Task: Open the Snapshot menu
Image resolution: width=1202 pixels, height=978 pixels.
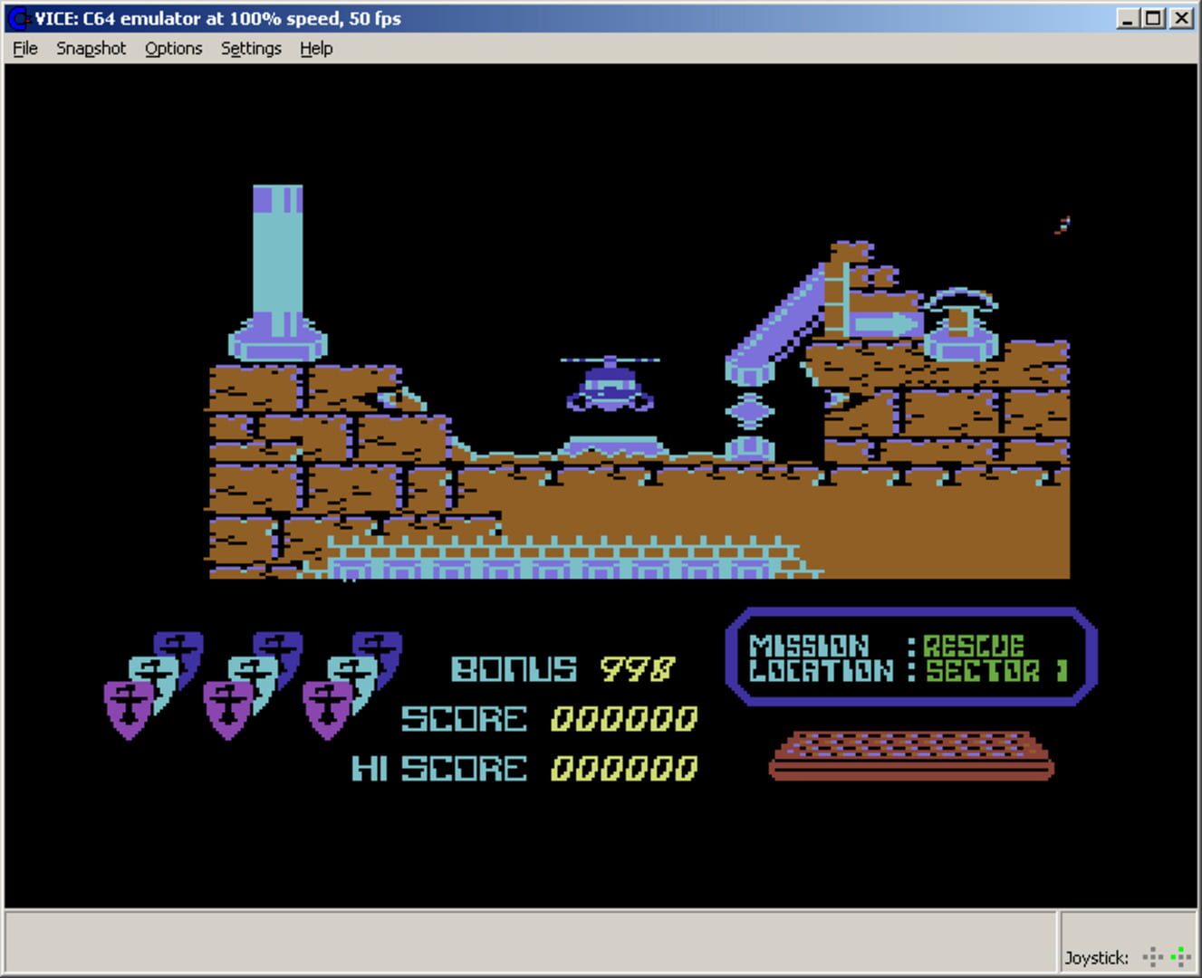Action: pyautogui.click(x=91, y=48)
